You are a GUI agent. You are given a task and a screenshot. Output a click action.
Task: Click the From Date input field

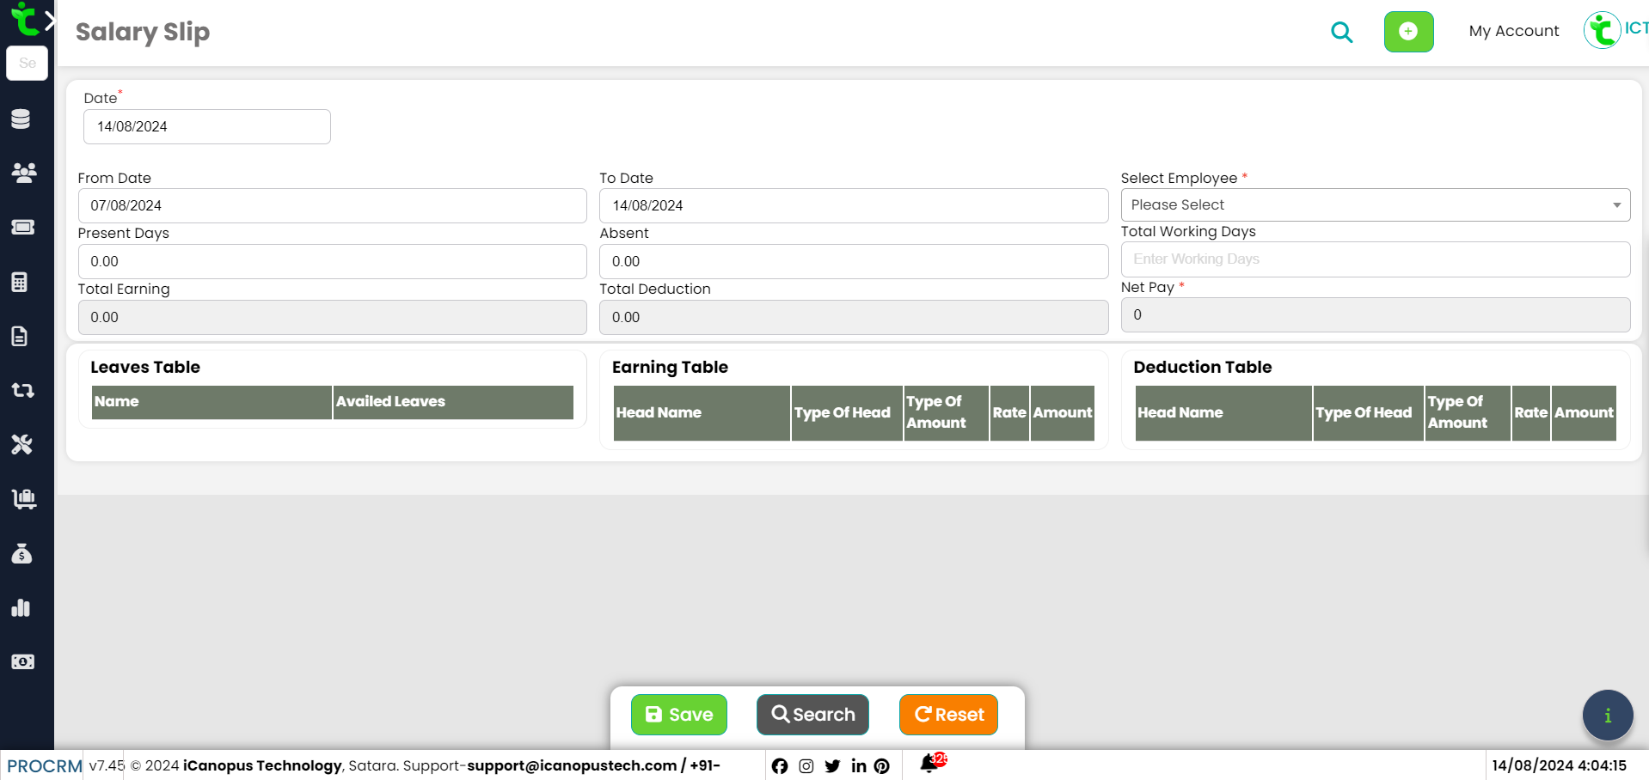coord(332,206)
